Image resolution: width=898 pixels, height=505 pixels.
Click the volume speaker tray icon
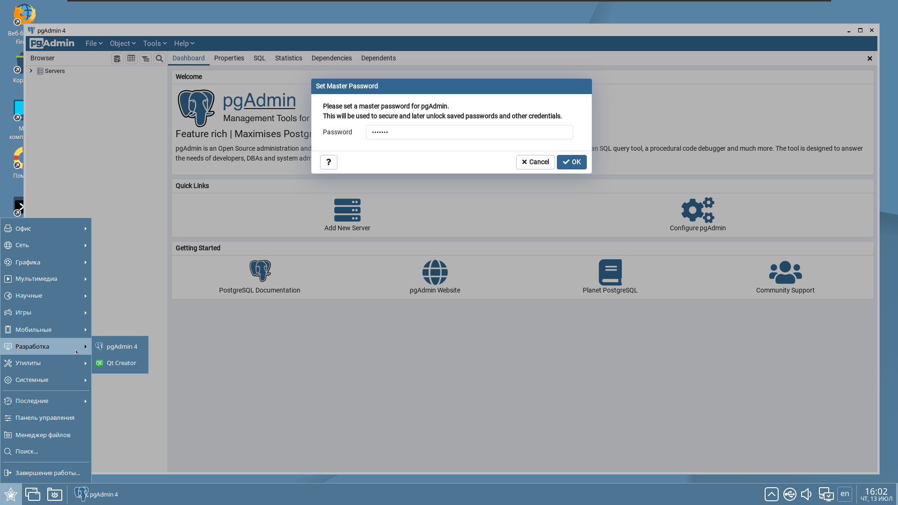806,494
